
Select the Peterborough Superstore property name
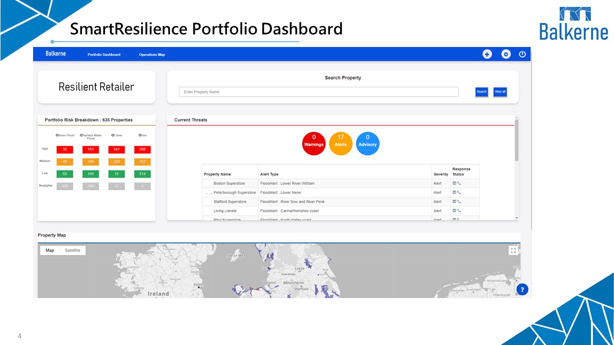coord(235,193)
